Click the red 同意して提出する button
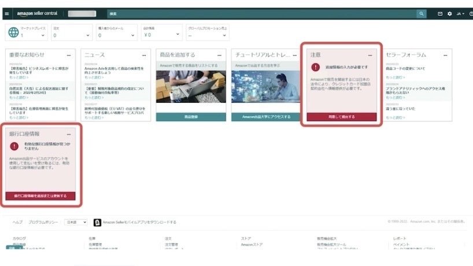This screenshot has width=473, height=266. [342, 117]
